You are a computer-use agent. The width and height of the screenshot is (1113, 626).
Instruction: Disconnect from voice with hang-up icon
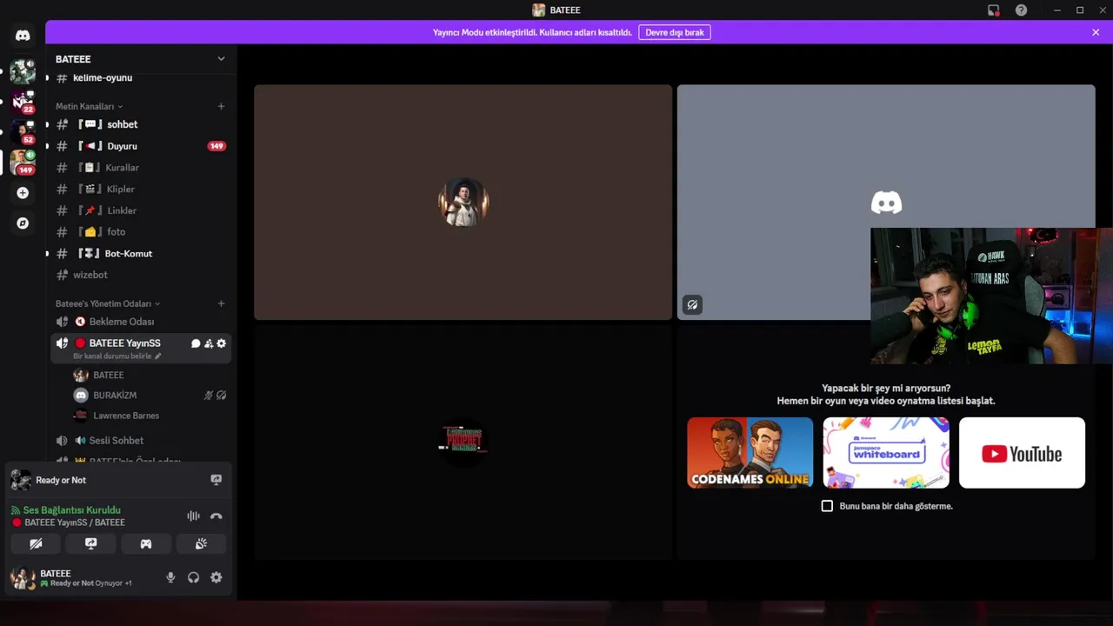(216, 516)
